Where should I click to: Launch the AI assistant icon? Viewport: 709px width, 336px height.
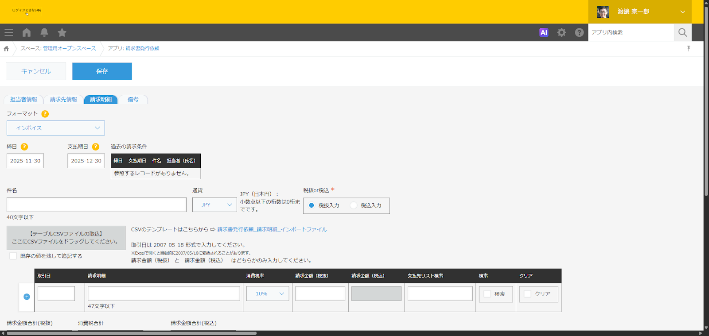[544, 32]
